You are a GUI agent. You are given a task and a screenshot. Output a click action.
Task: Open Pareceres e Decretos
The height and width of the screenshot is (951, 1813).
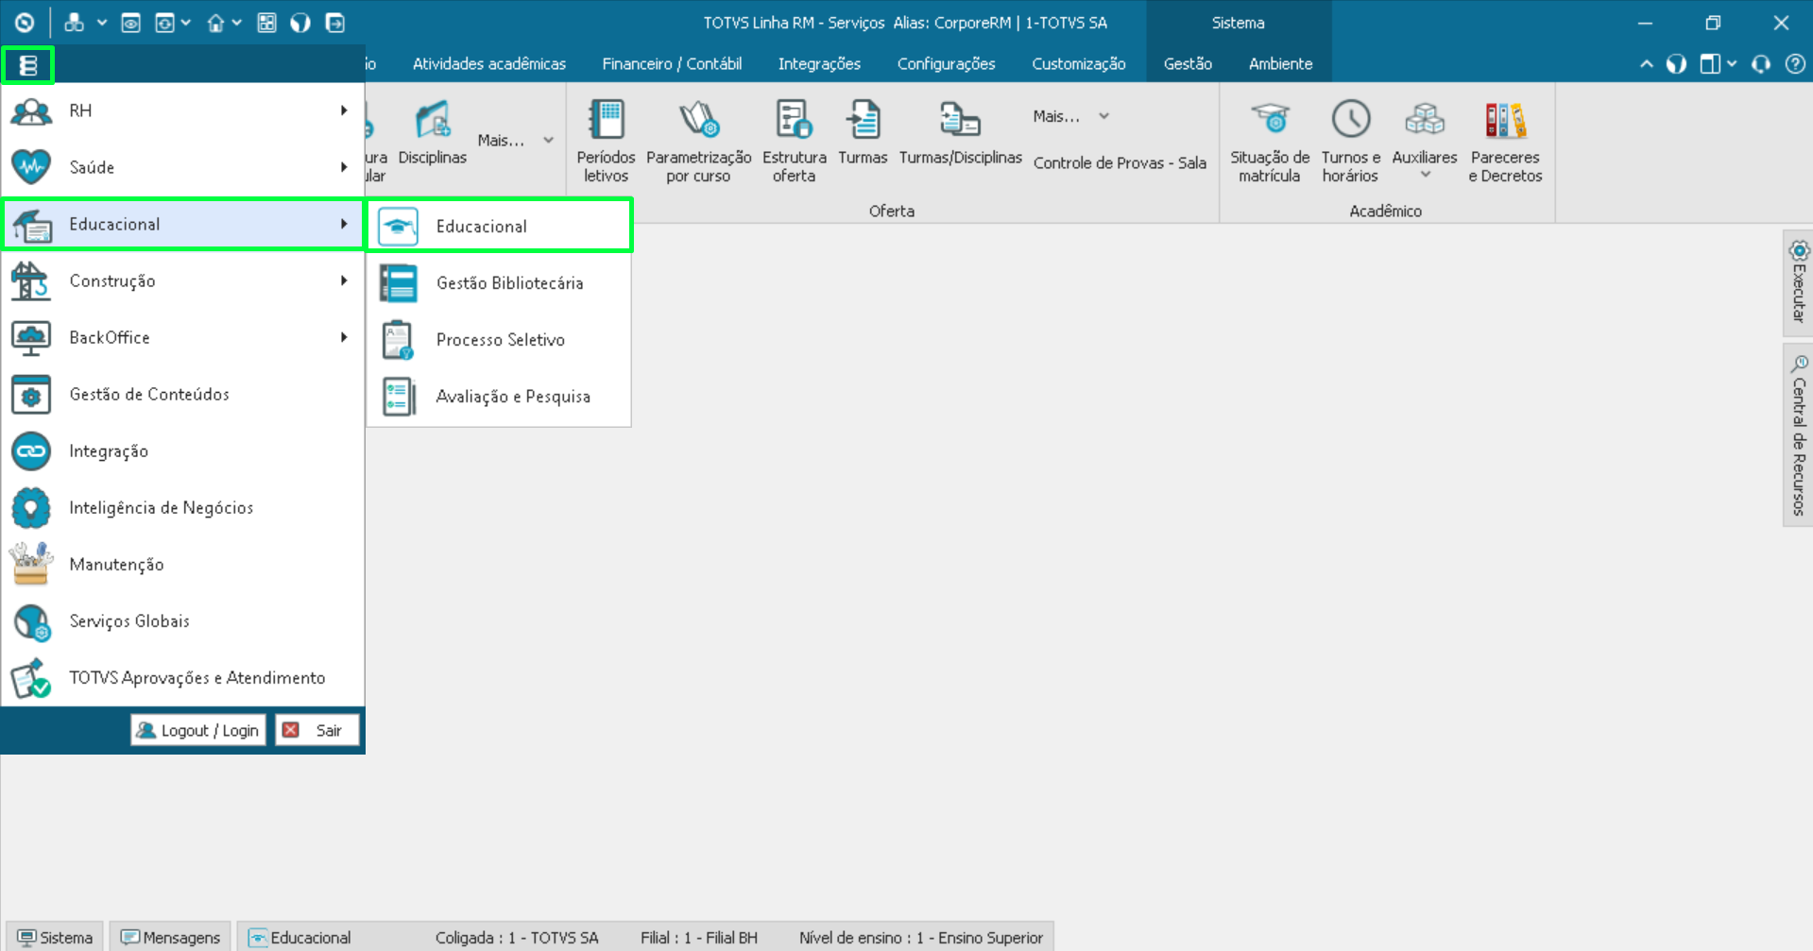coord(1505,141)
